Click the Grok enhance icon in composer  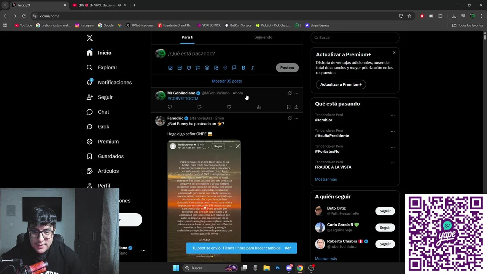point(189,68)
